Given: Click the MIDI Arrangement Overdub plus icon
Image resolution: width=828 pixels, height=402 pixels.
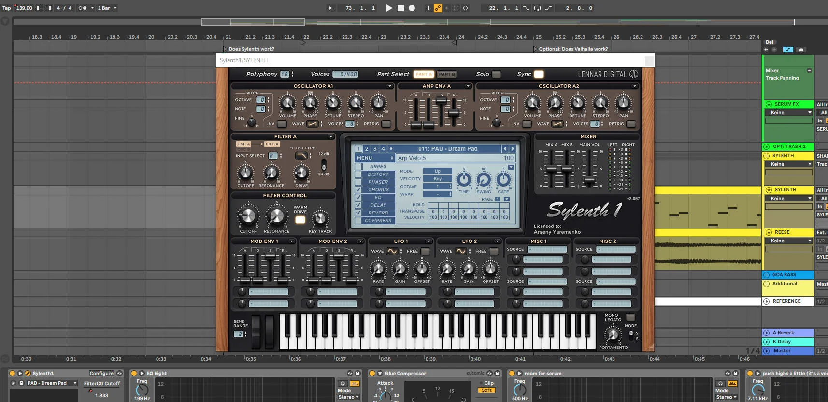Looking at the screenshot, I should point(428,8).
